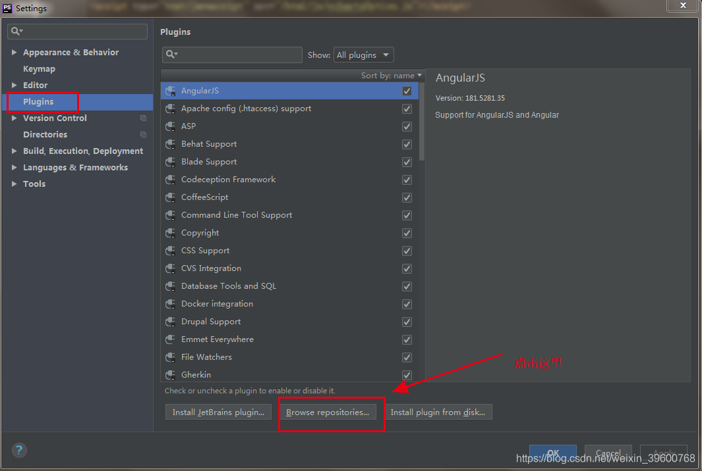
Task: Open Appearance & Behavior settings
Action: point(71,52)
